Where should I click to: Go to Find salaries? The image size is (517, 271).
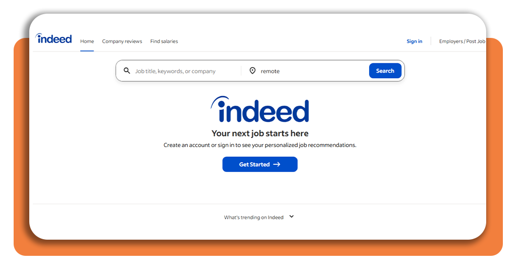164,41
